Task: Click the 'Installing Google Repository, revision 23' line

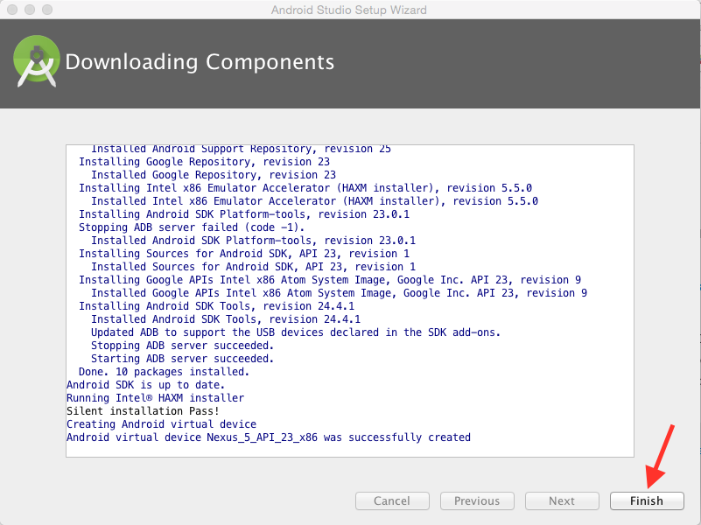Action: coord(204,162)
